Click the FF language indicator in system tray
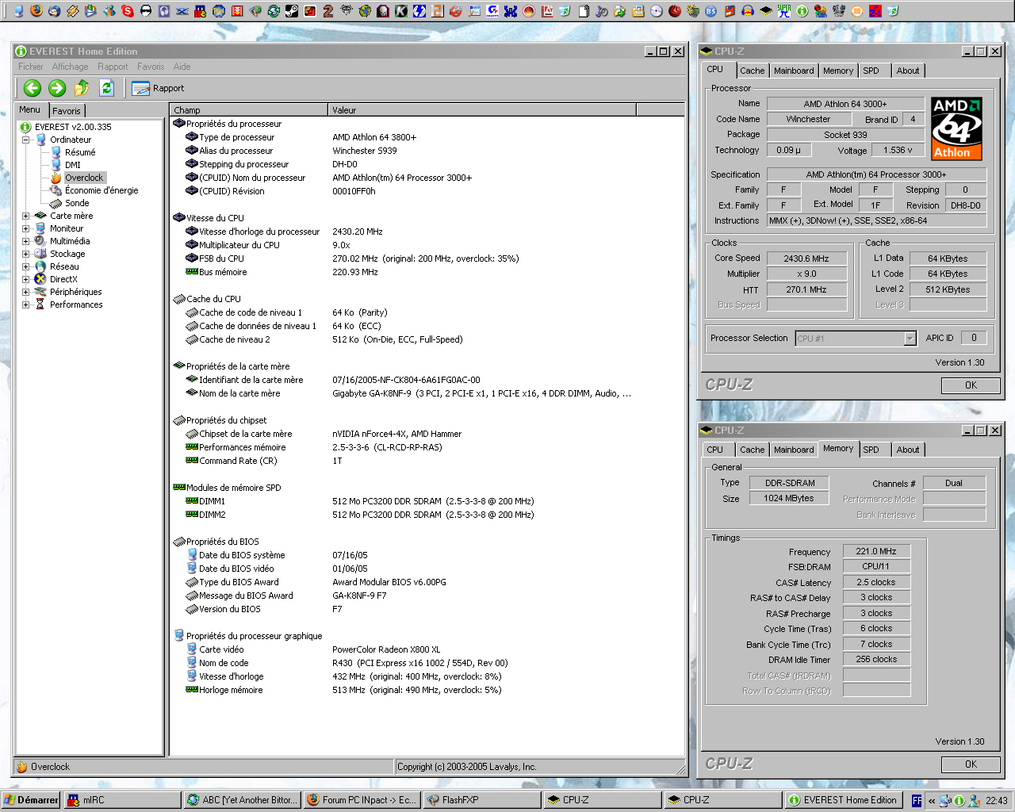This screenshot has height=812, width=1015. point(917,800)
